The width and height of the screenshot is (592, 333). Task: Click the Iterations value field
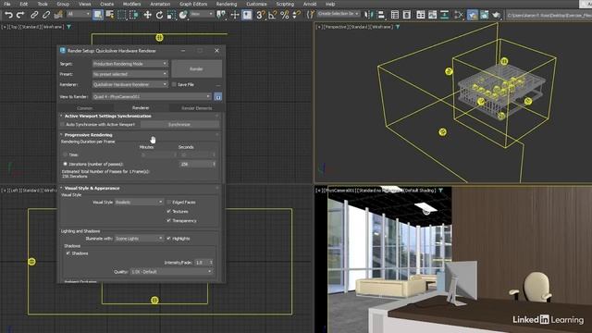pyautogui.click(x=195, y=164)
